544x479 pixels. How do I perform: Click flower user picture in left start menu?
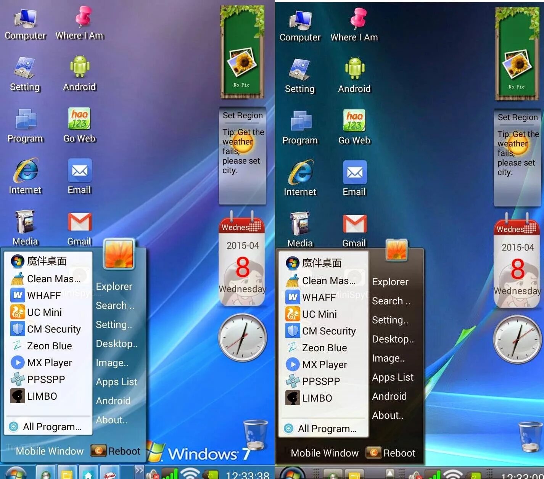click(x=119, y=254)
